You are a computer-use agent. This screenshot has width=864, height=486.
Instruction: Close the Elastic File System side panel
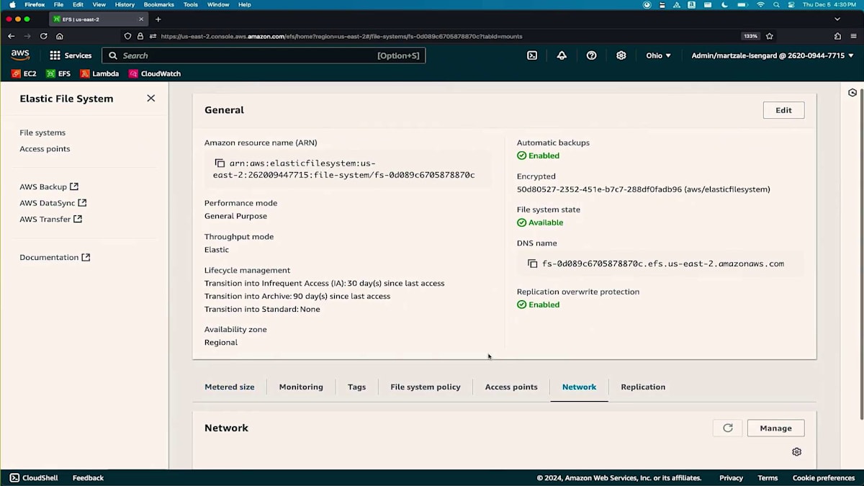pyautogui.click(x=150, y=98)
